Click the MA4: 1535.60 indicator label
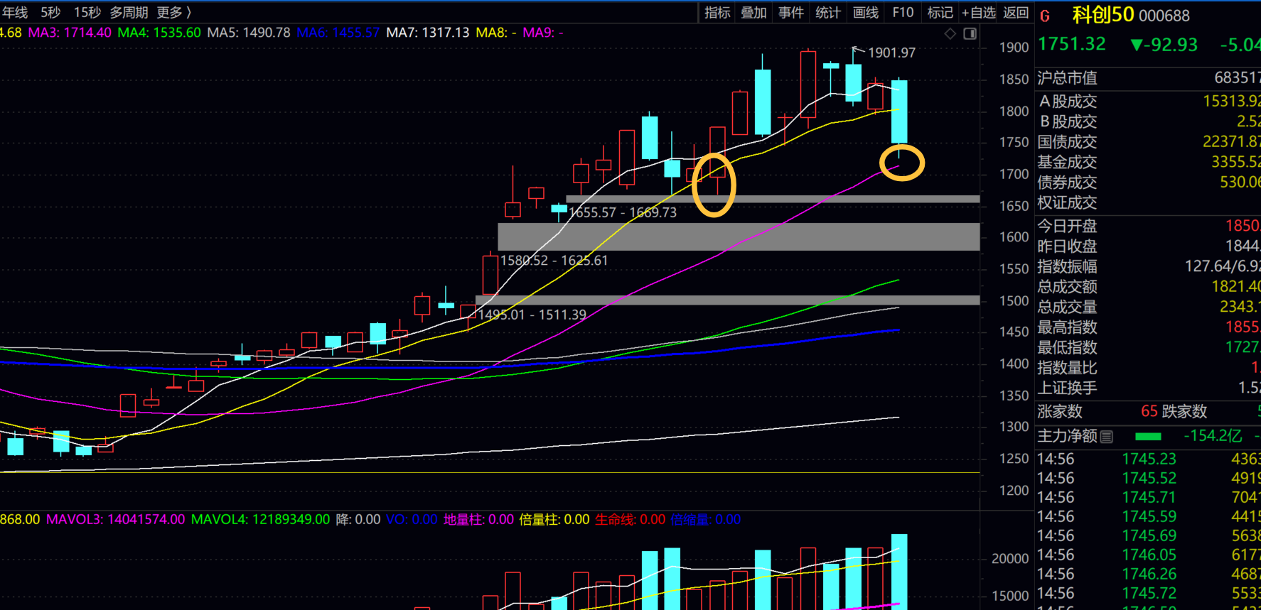The height and width of the screenshot is (610, 1261). tap(159, 33)
